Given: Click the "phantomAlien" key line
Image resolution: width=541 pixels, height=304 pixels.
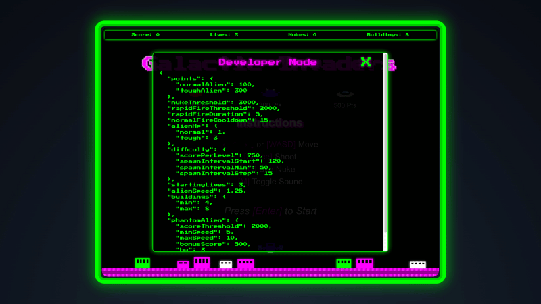Looking at the screenshot, I should click(203, 221).
